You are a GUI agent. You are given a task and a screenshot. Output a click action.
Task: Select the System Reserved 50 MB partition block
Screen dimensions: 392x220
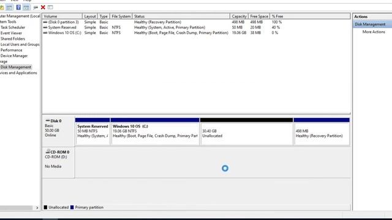pyautogui.click(x=92, y=131)
